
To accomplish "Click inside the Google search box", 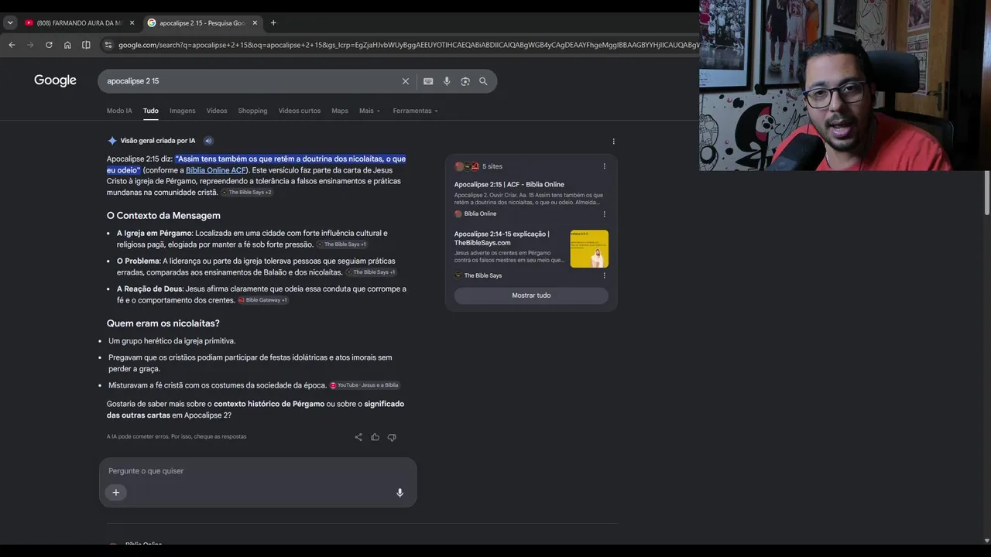I will pyautogui.click(x=251, y=81).
